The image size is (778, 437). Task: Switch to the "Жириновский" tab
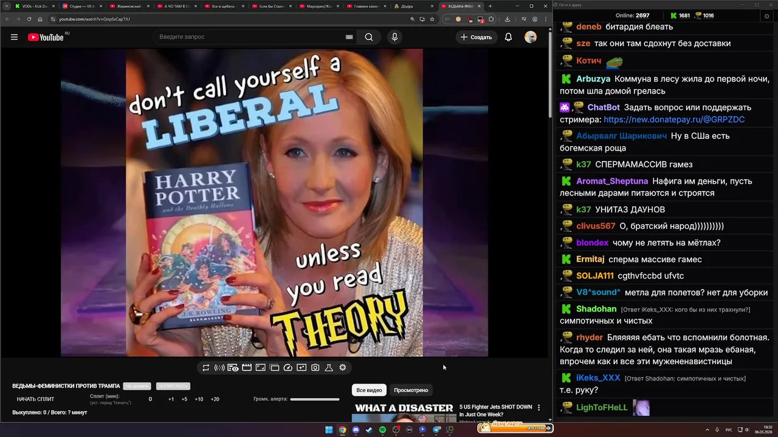point(129,6)
